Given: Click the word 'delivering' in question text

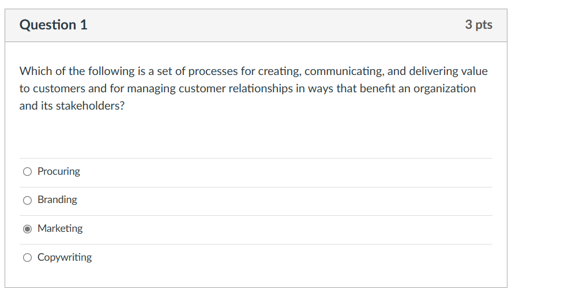Looking at the screenshot, I should click(415, 72).
